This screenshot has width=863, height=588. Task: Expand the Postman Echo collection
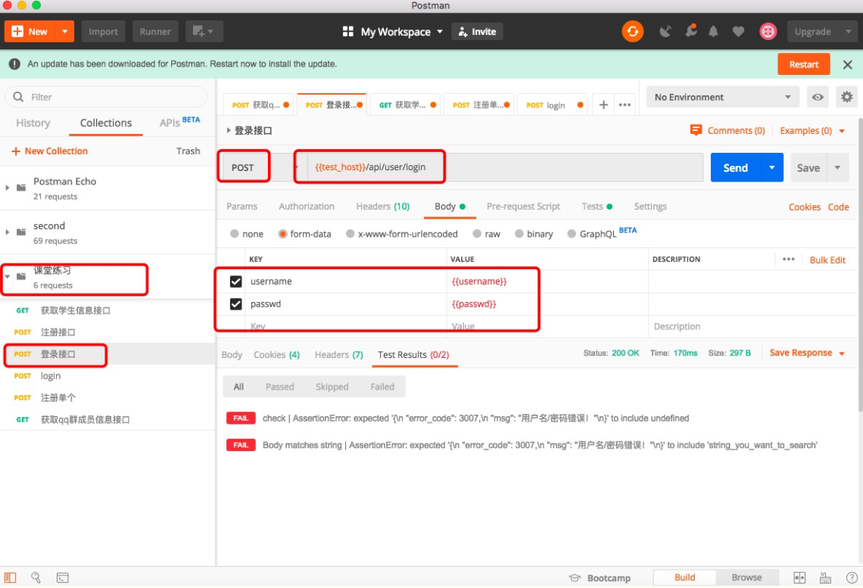click(x=7, y=188)
